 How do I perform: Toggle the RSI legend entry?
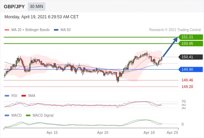11,96
